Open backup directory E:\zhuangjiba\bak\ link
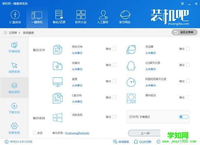Viewport: 200px width, 145px height. pyautogui.click(x=77, y=133)
